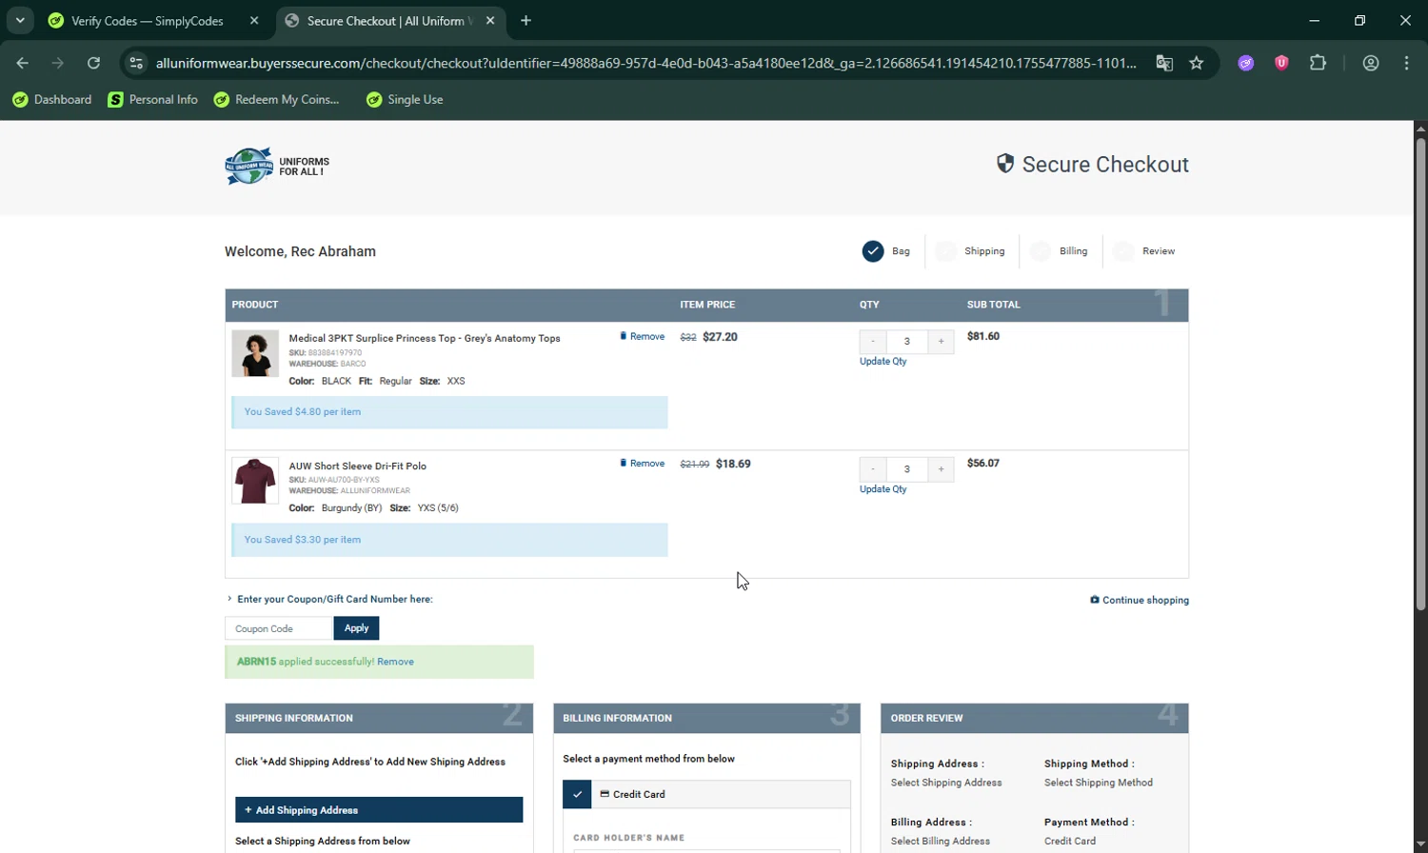
Task: Open Redeem My Coins bookmark
Action: 276,100
